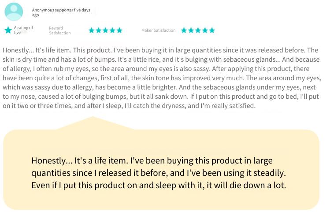Click the anonymous supporter avatar icon
Viewport: 330px width, 212px height.
pyautogui.click(x=14, y=12)
